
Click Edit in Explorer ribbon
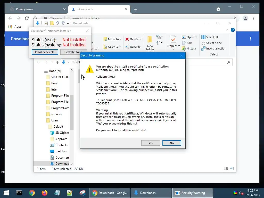(187, 43)
